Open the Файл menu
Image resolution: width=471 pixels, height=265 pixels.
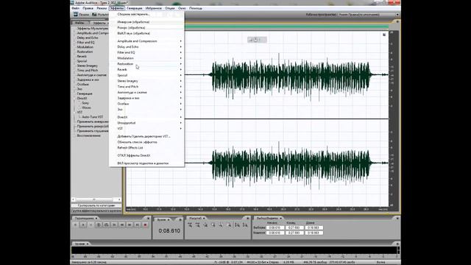click(x=75, y=8)
